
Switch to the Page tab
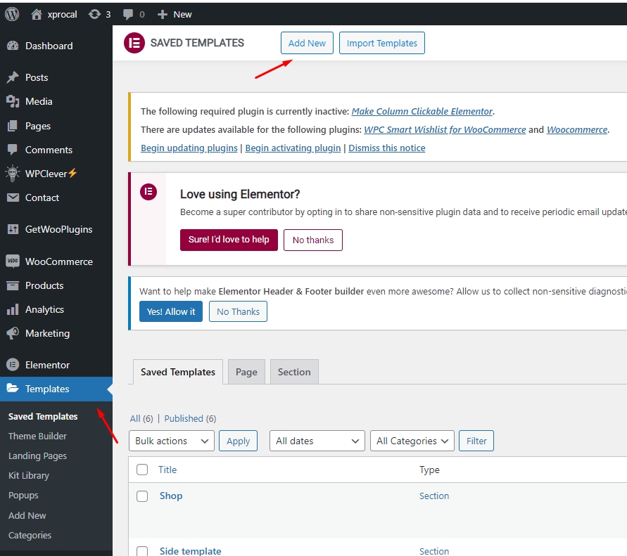click(x=246, y=372)
